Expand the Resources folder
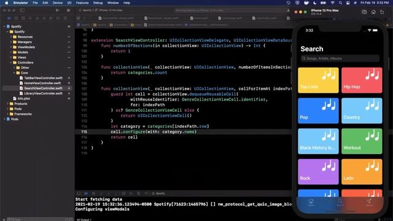 coord(11,37)
